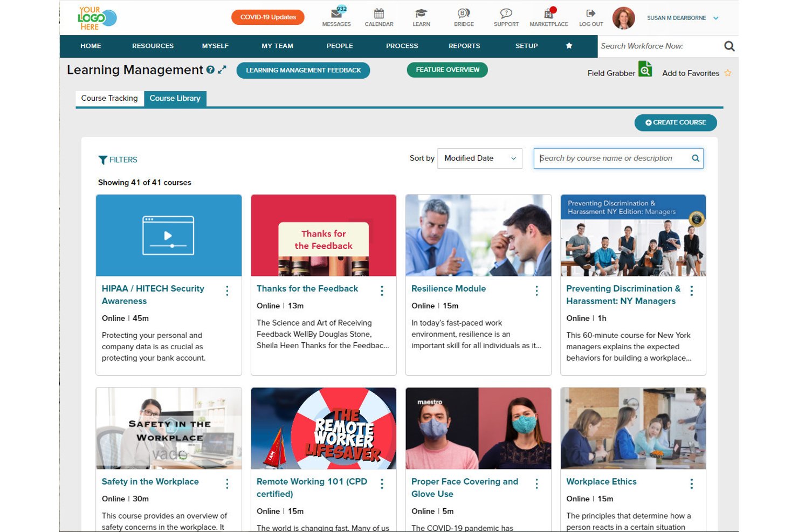Click the Feature Overview button
This screenshot has width=798, height=532.
[447, 70]
